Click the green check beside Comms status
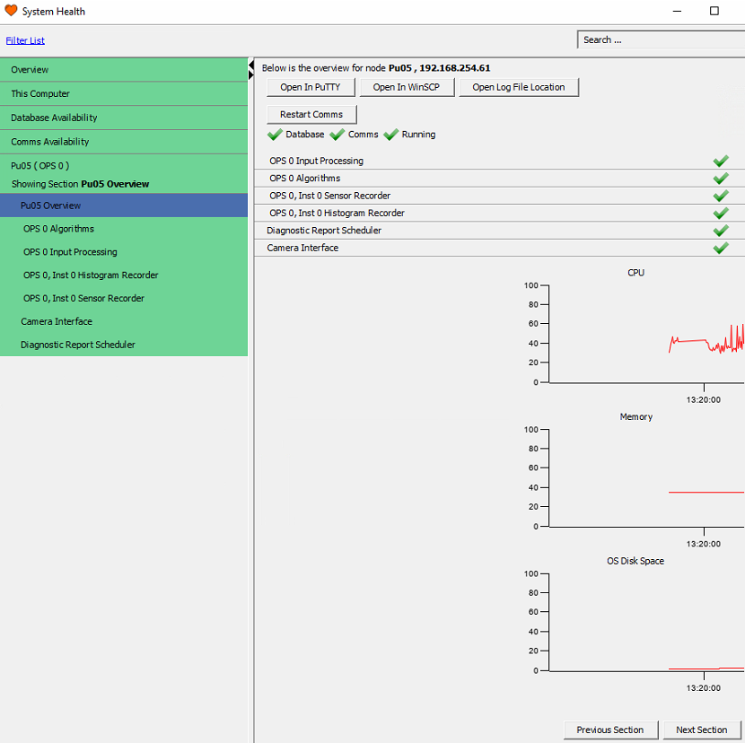The width and height of the screenshot is (745, 743). [x=337, y=135]
